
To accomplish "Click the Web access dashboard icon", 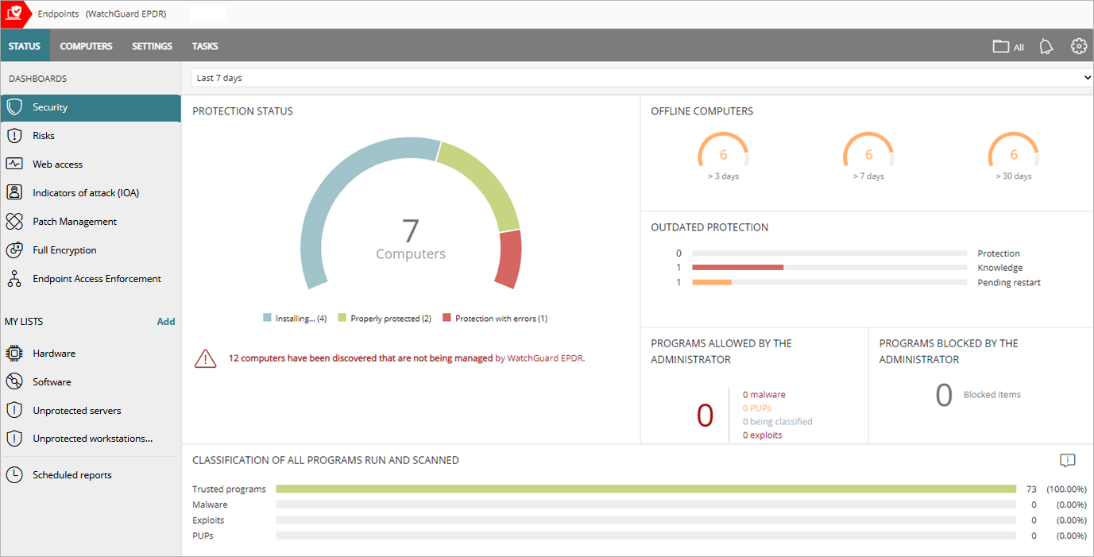I will click(x=16, y=164).
